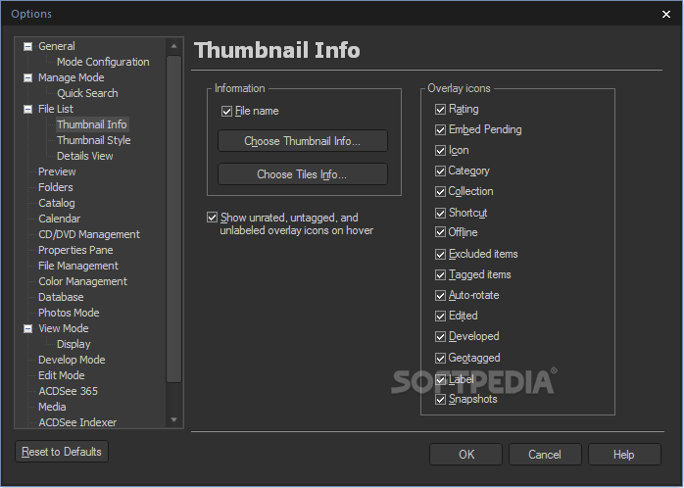
Task: Open File Management options
Action: (78, 266)
